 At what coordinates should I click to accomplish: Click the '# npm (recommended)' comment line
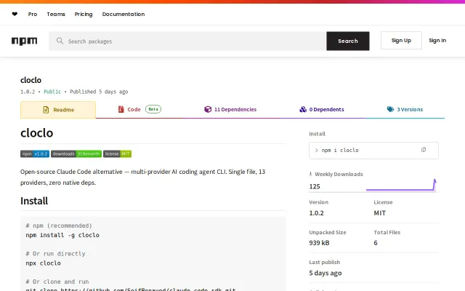pos(59,226)
